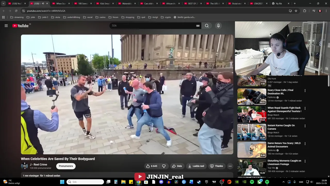The width and height of the screenshot is (330, 186).
Task: Bookmark this page with the star icon
Action: point(296,11)
